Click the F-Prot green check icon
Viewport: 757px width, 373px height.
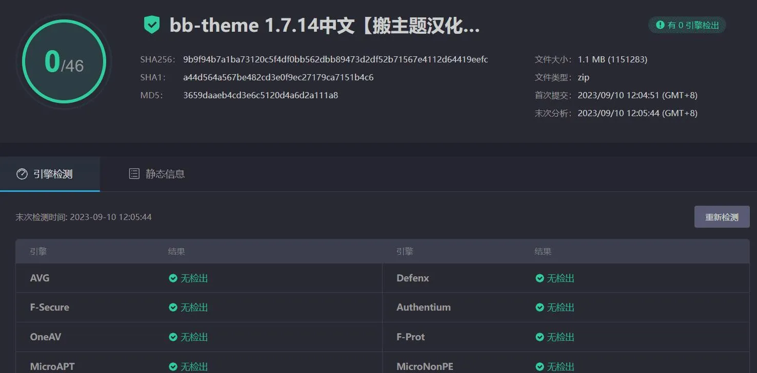pos(540,337)
